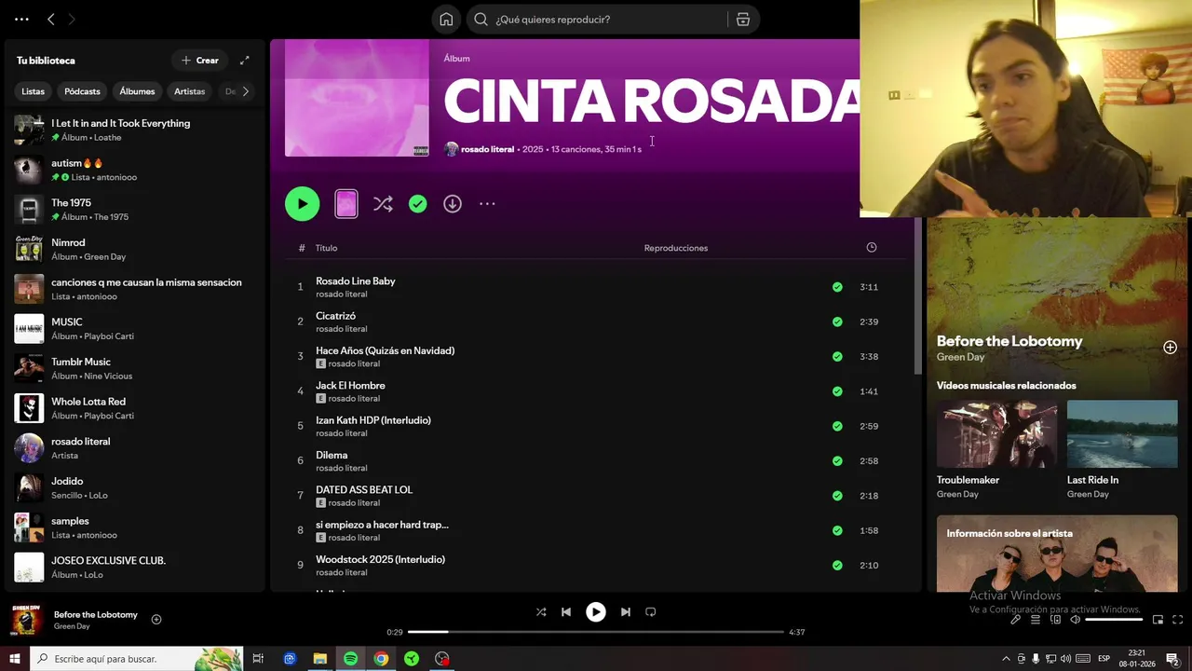Mute with the volume speaker icon
This screenshot has width=1192, height=671.
point(1075,620)
